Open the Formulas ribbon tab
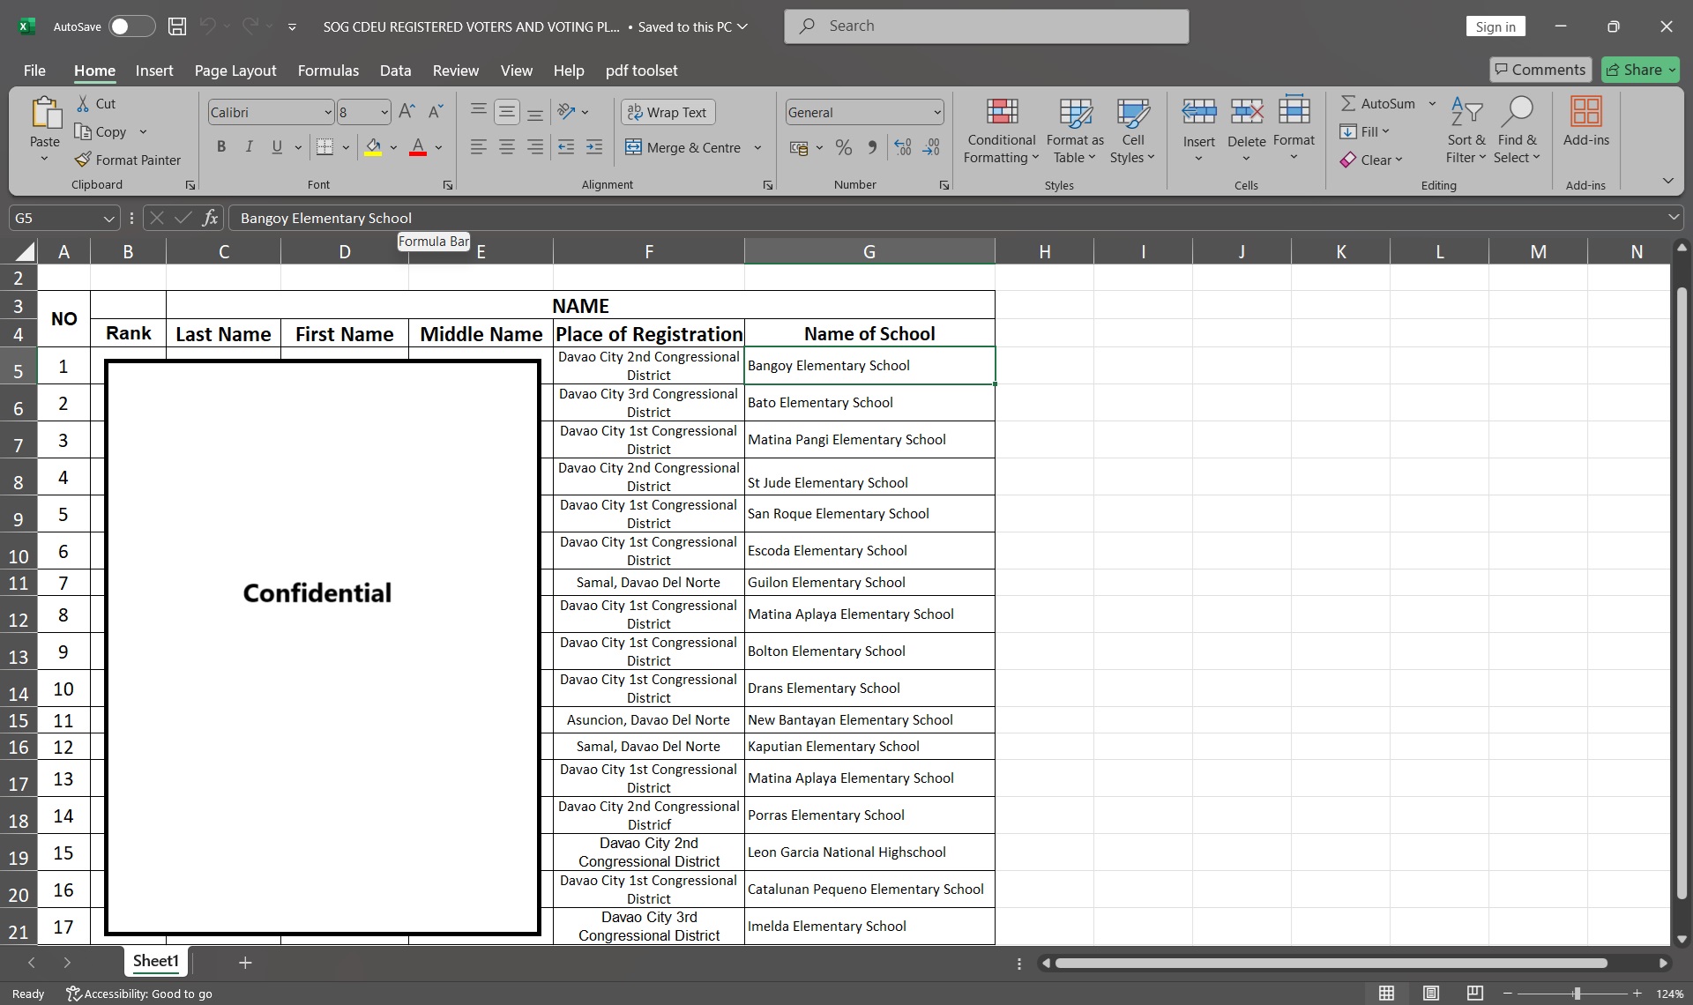Viewport: 1693px width, 1005px height. point(328,71)
